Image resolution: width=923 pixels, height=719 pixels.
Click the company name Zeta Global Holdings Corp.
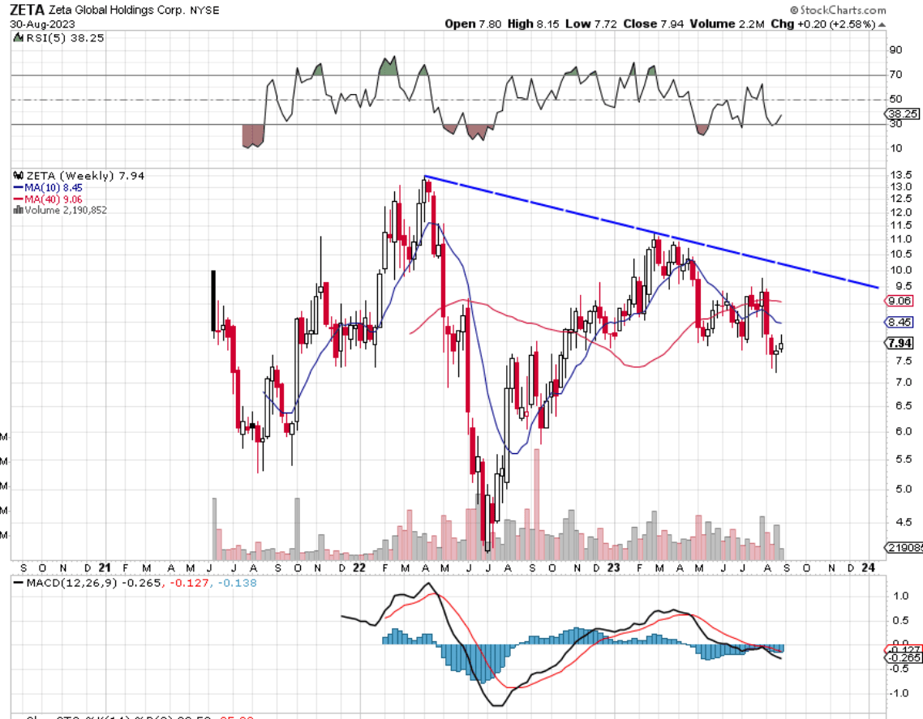pos(117,11)
